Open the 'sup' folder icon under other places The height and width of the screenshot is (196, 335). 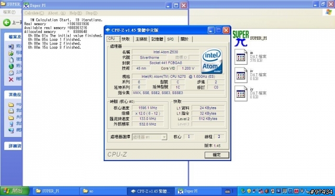pyautogui.click(x=11, y=105)
